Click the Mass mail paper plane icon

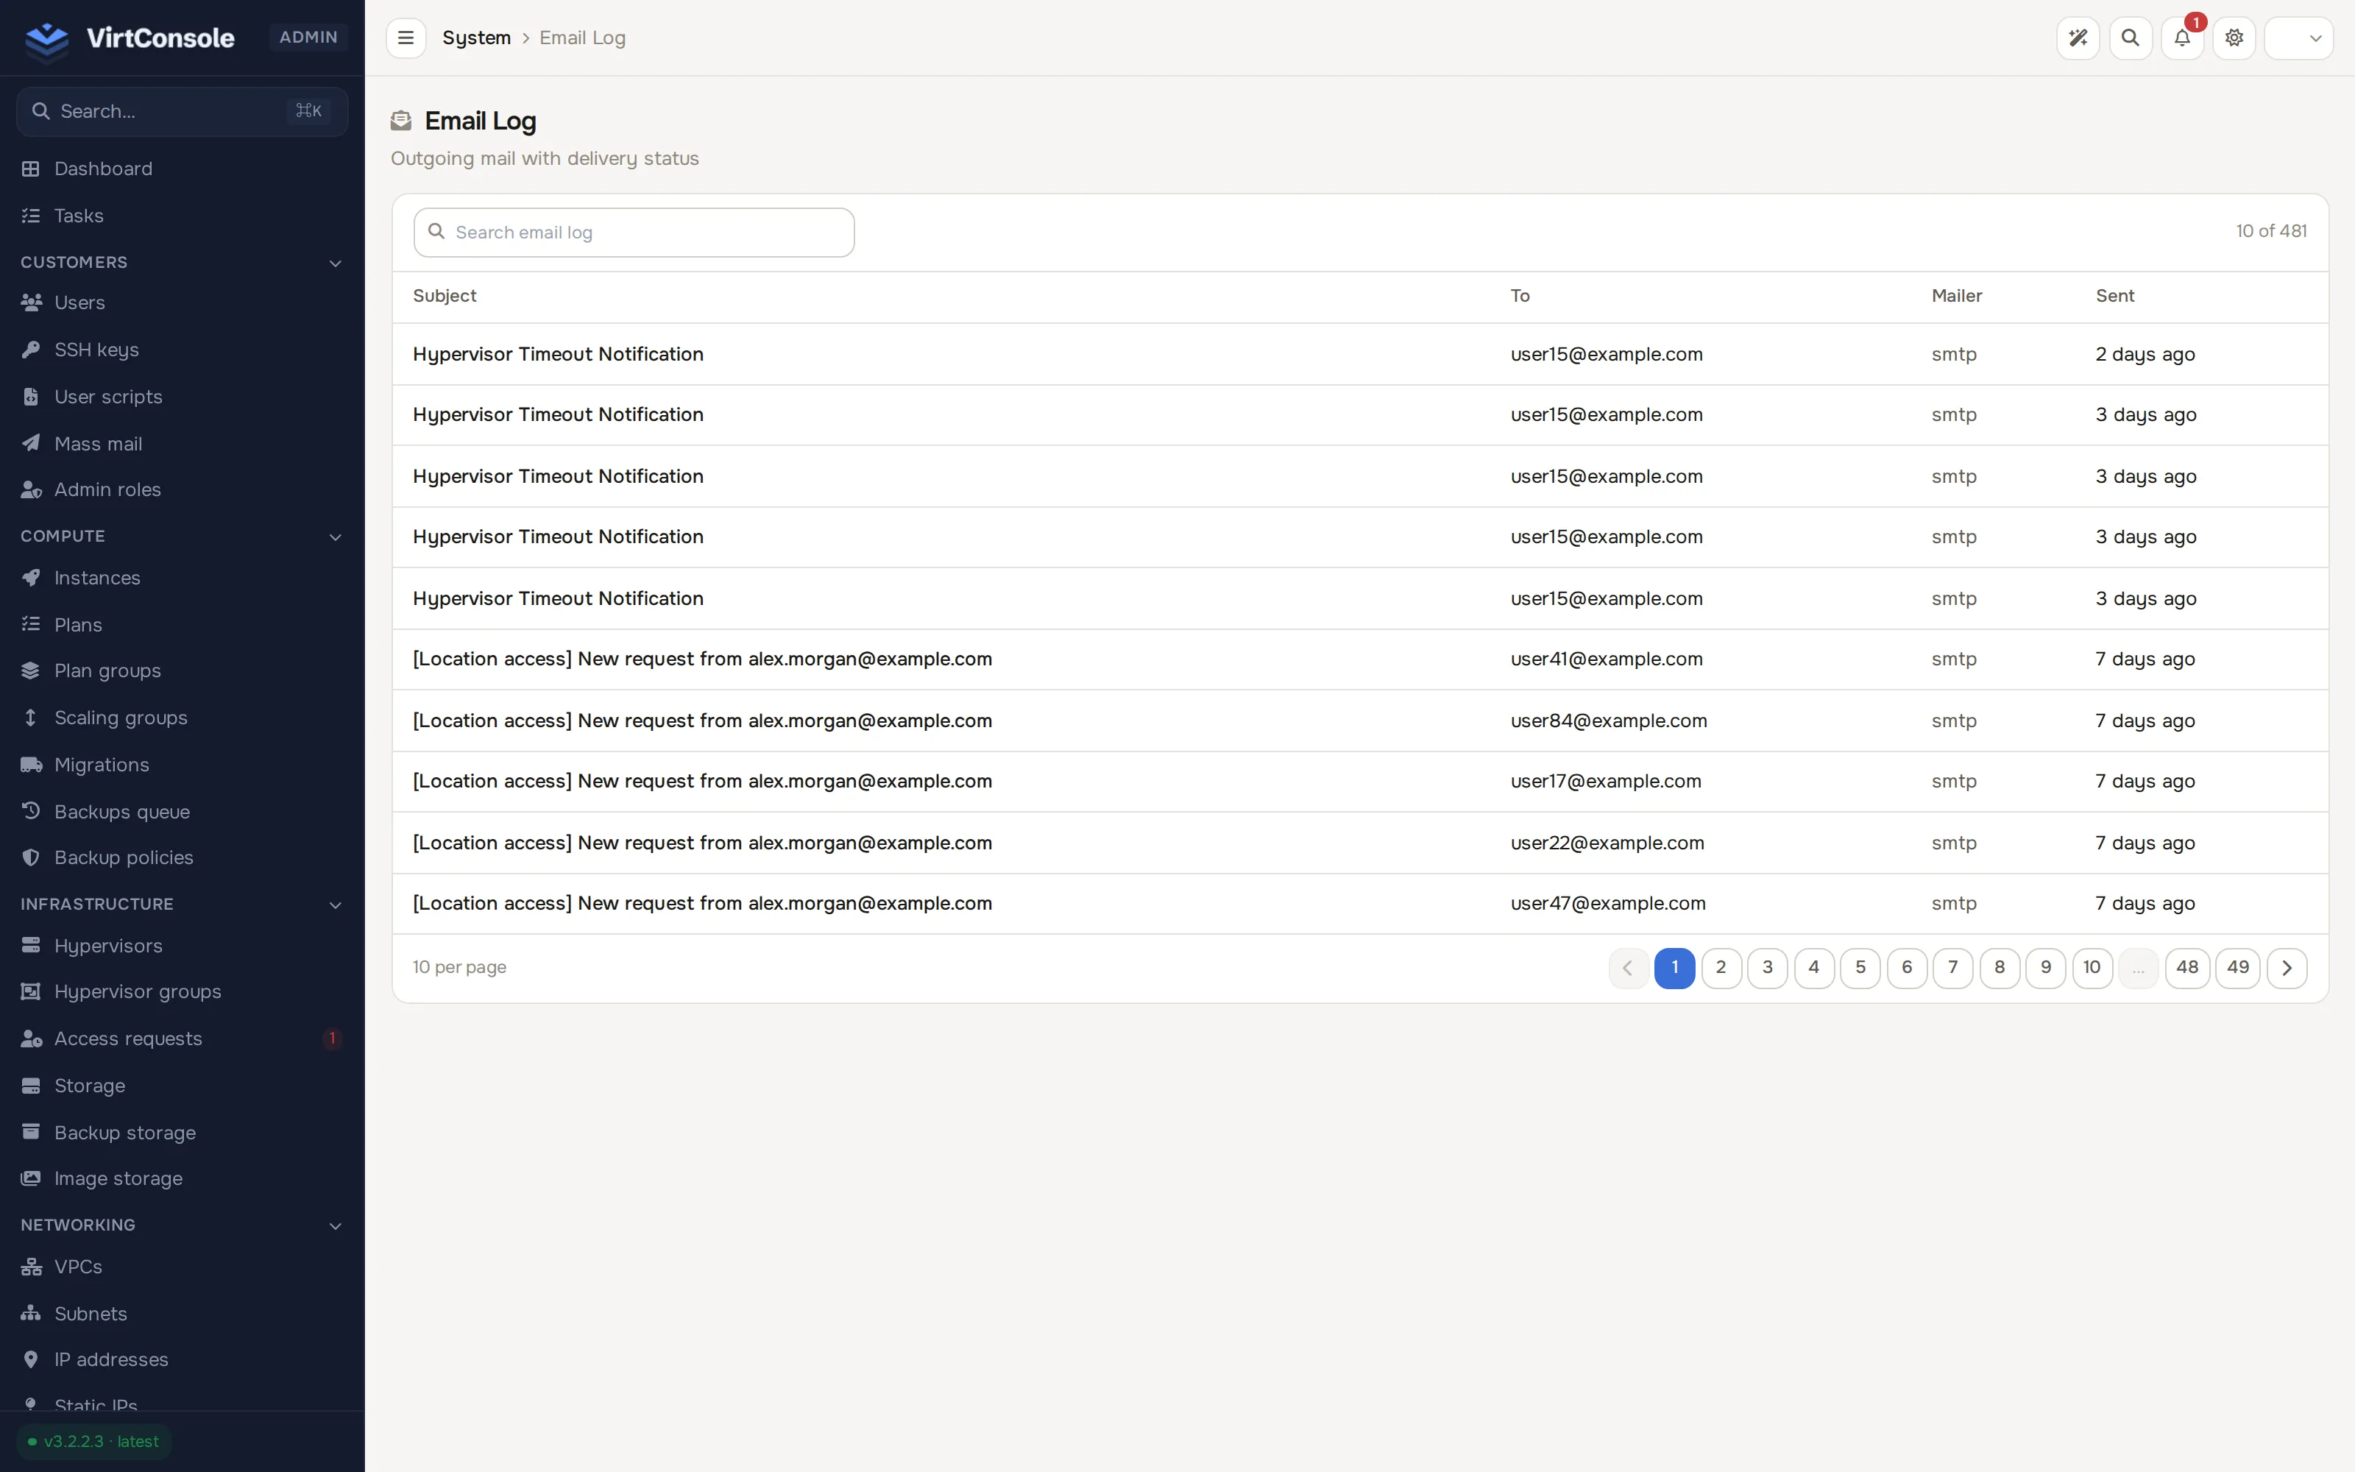(x=31, y=443)
